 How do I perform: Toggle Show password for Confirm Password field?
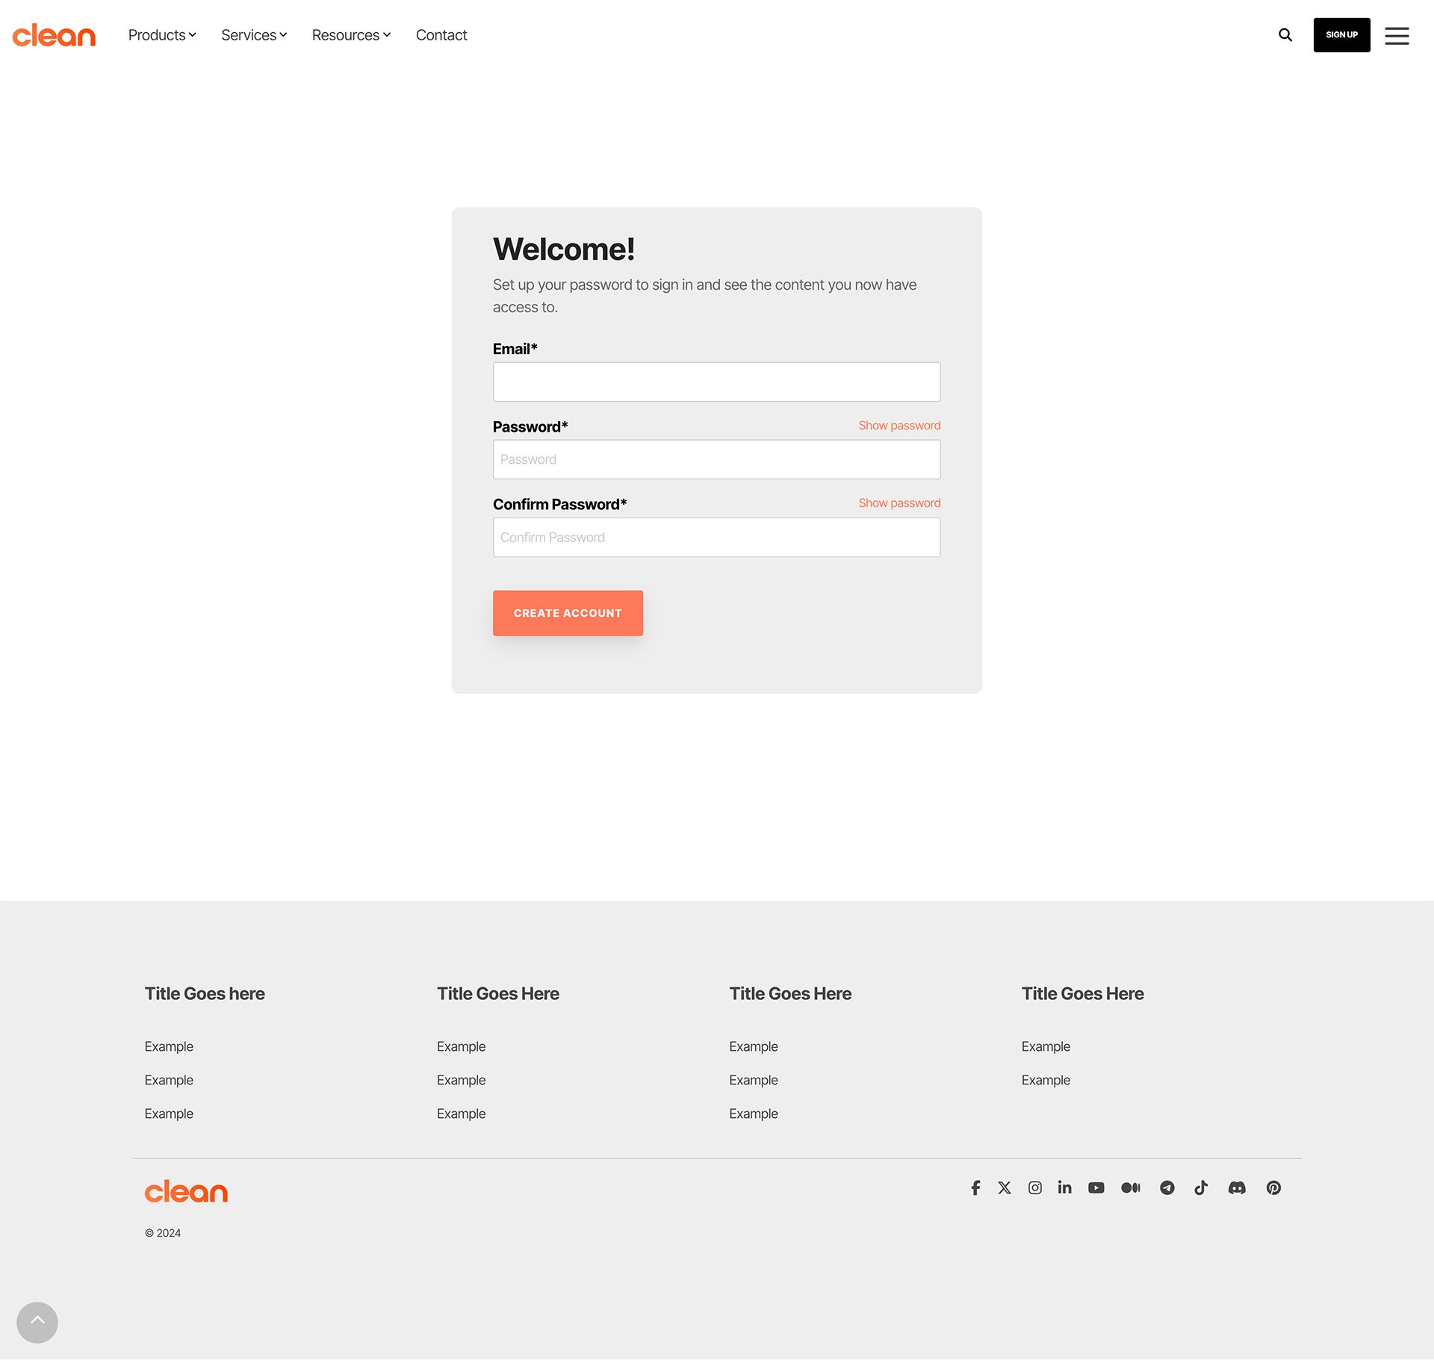898,503
